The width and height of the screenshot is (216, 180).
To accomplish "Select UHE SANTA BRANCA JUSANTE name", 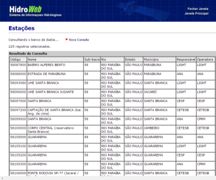I will click(51, 92).
